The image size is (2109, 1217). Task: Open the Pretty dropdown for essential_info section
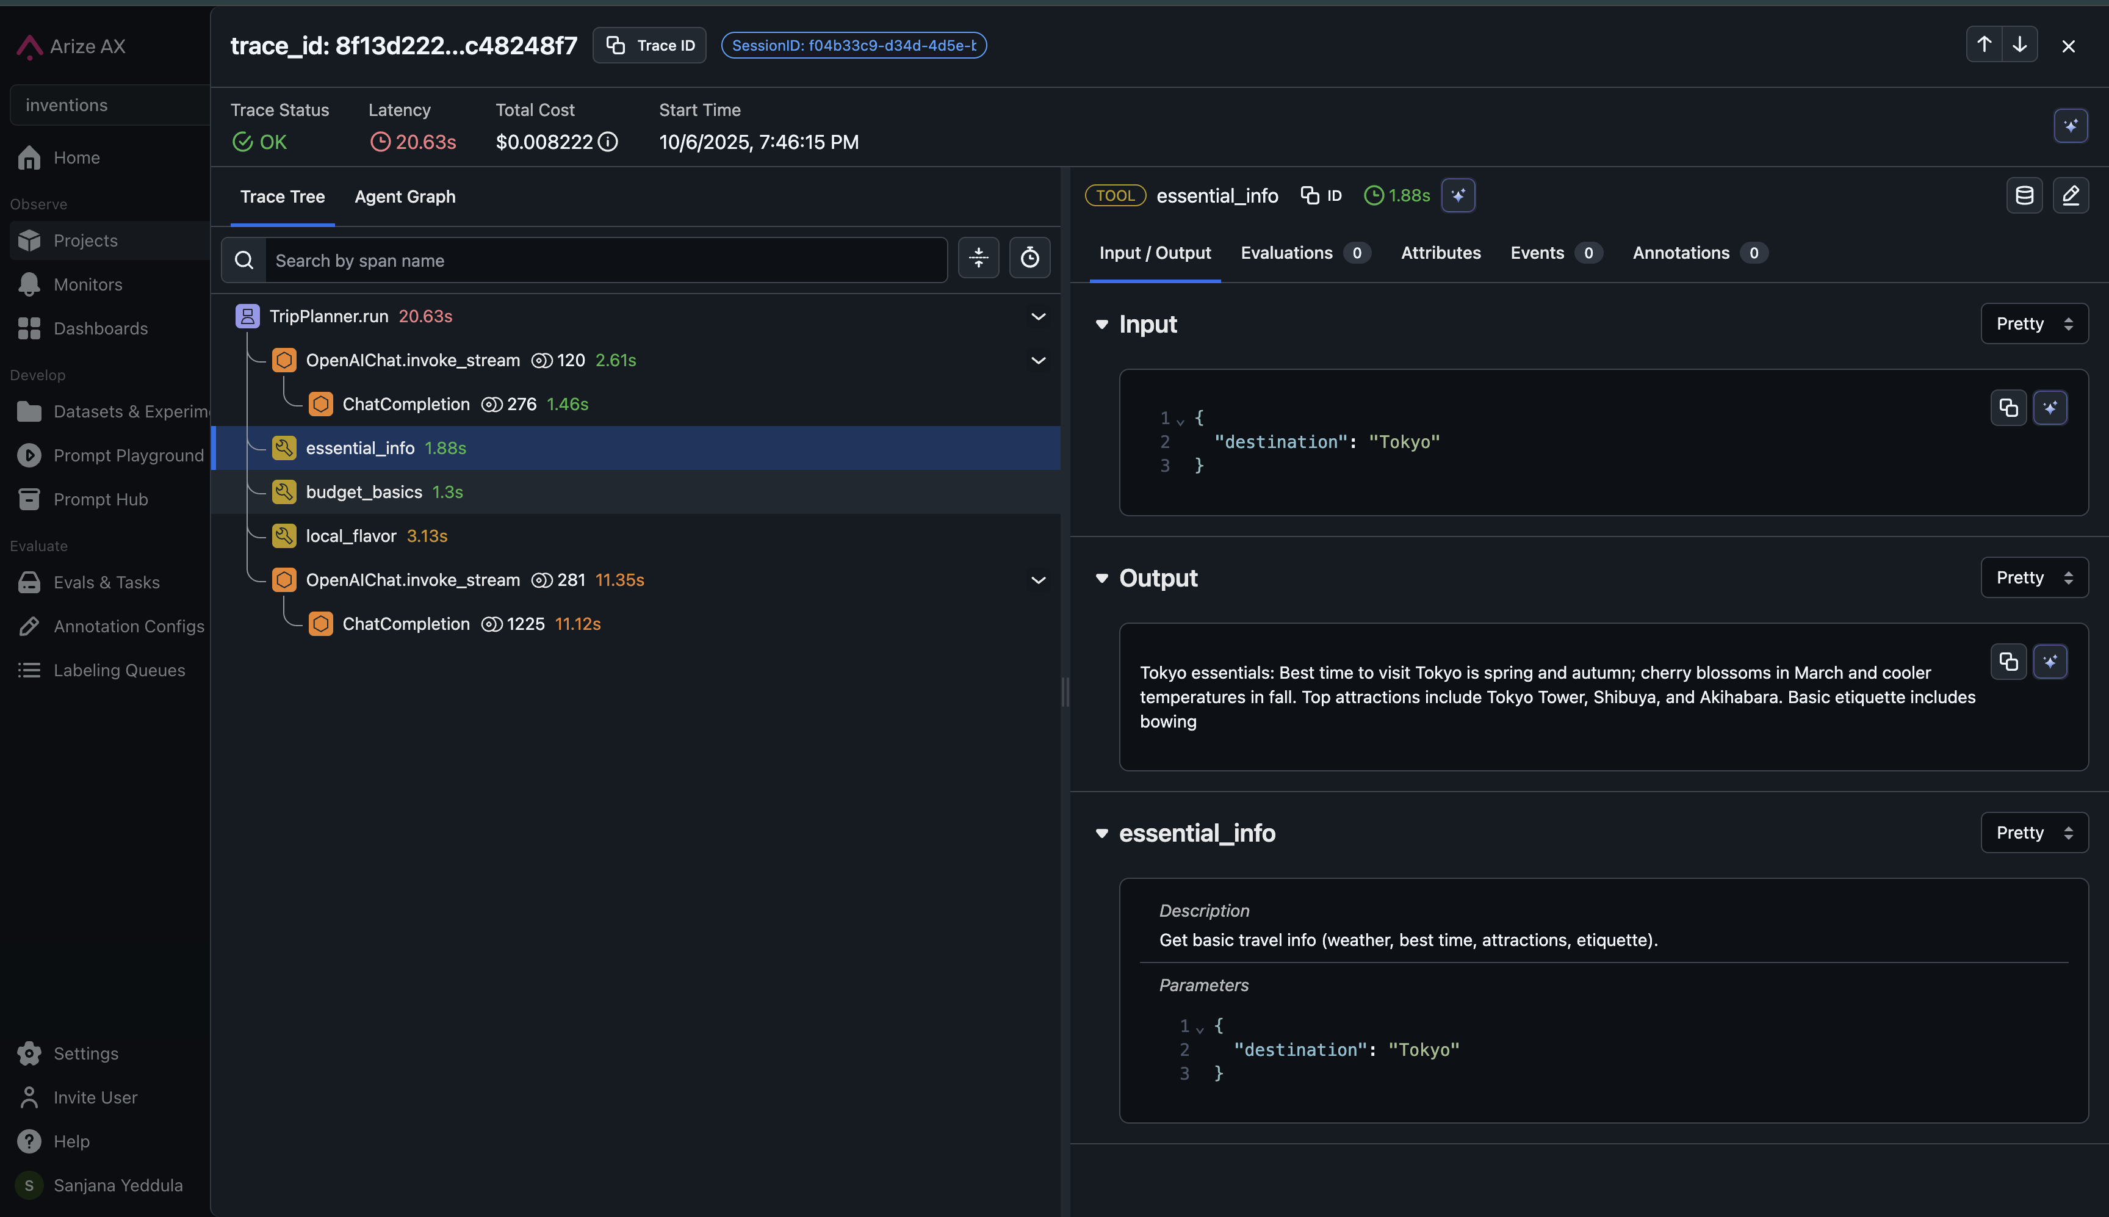2034,832
